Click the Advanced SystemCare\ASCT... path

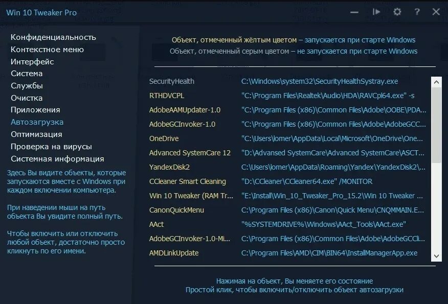tap(333, 153)
